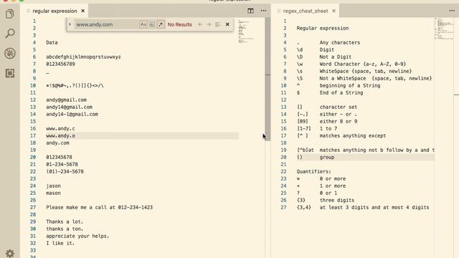Screen dimensions: 459x258
Task: Click 'at least 3 digits' line
Action: (x=363, y=207)
